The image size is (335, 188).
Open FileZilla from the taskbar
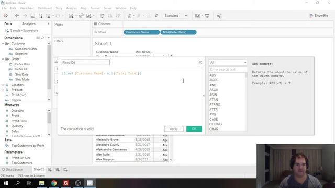(x=66, y=183)
